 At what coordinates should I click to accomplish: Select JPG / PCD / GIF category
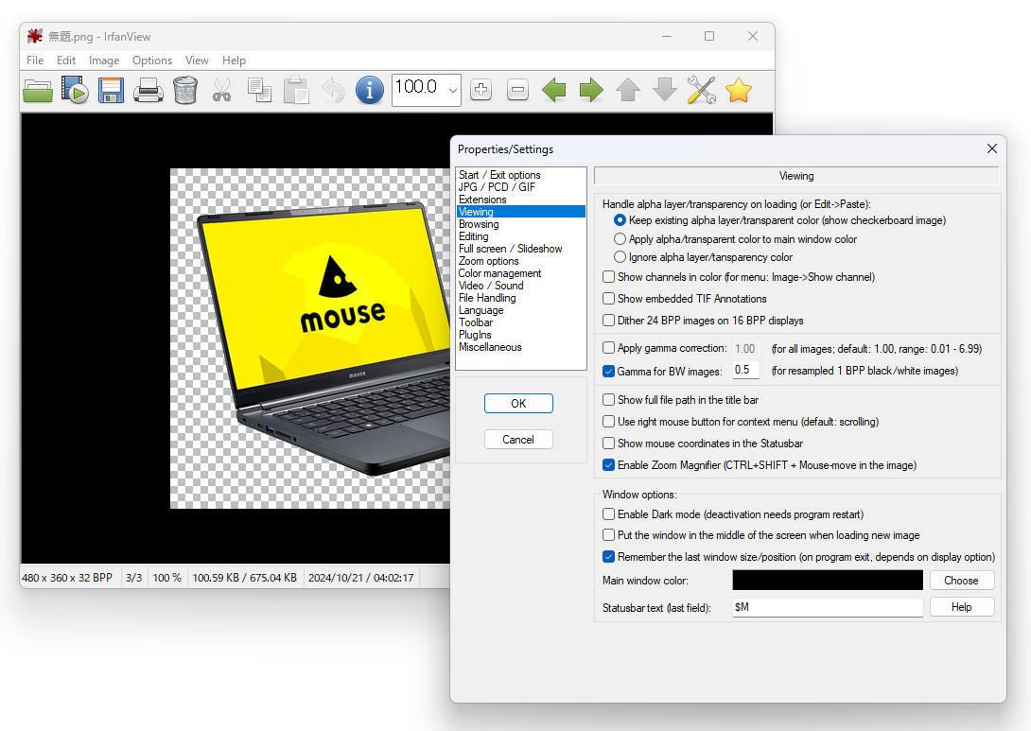click(x=498, y=187)
